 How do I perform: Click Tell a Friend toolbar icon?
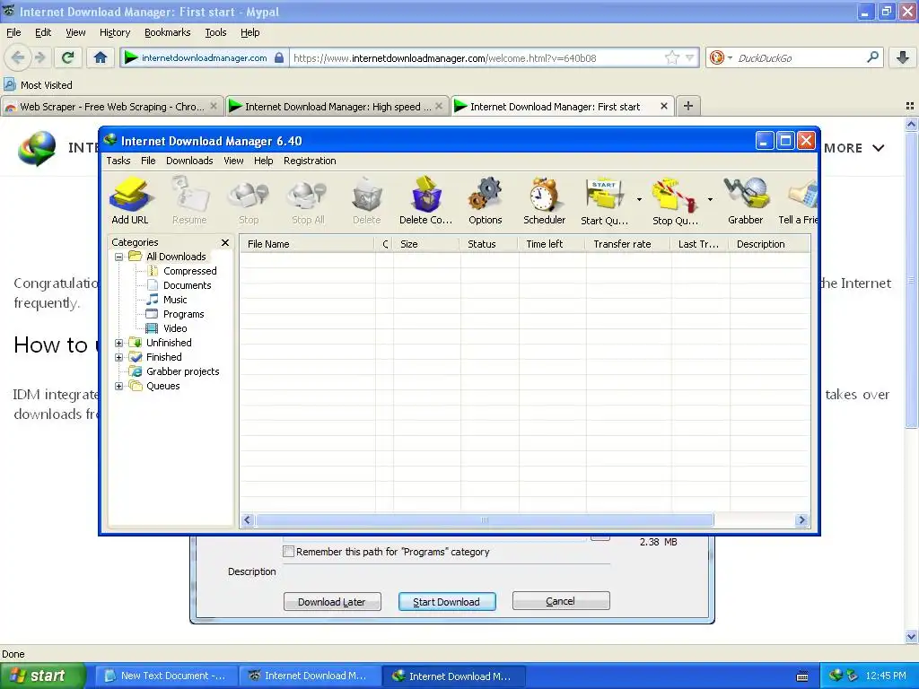[x=798, y=200]
